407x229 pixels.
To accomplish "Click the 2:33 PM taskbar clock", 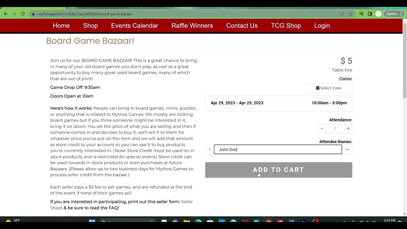I will point(390,220).
